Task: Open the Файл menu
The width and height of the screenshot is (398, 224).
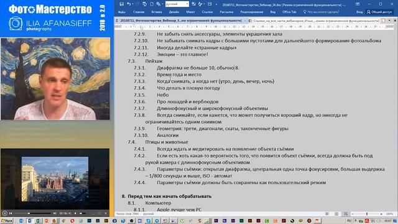Action: pyautogui.click(x=122, y=12)
